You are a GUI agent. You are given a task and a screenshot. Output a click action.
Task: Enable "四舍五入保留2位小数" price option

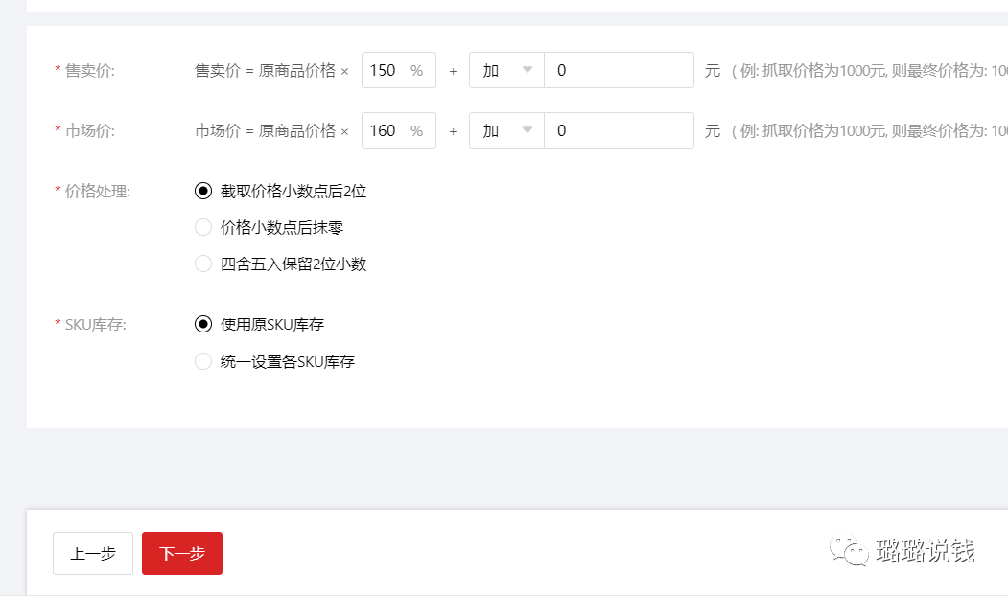point(202,264)
